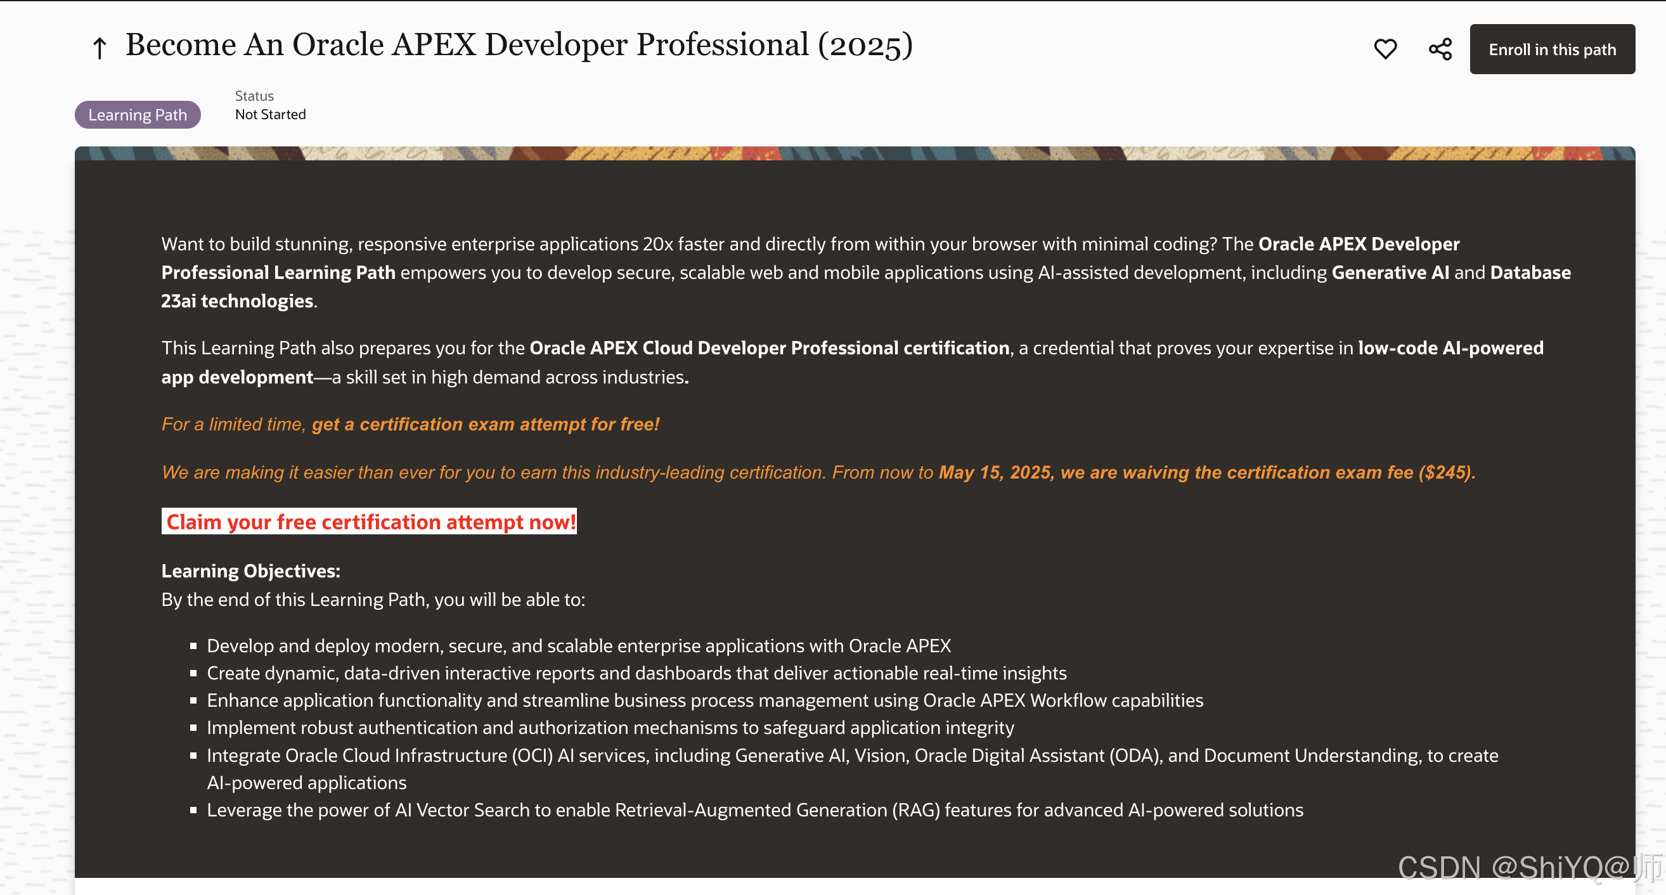Click the Learning Objectives heading
Screen dimensions: 1666x895
click(x=250, y=570)
